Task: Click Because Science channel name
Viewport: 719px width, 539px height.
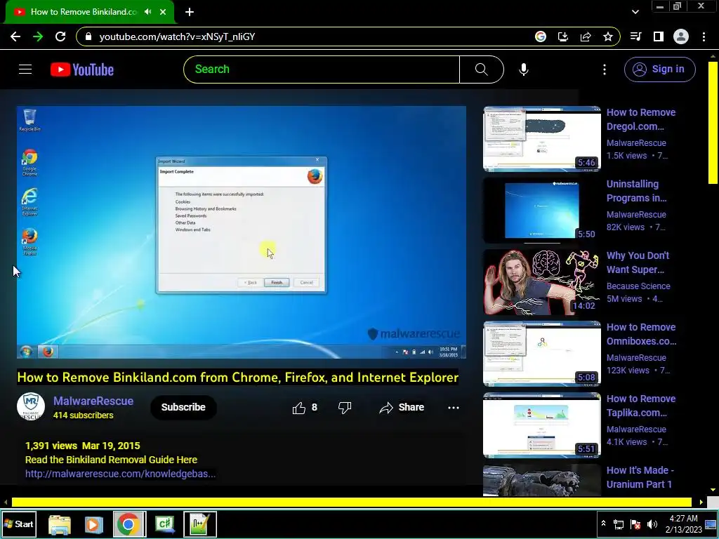Action: pos(638,286)
